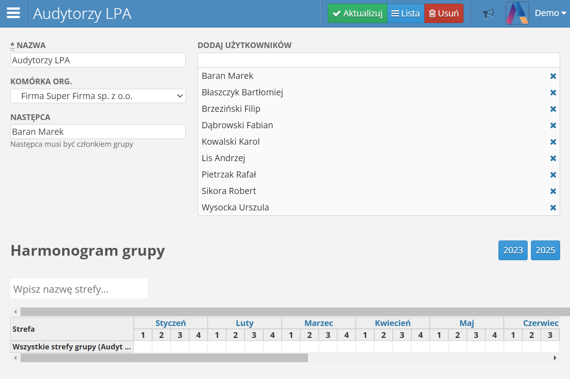Click the Aktualizuj update button
The height and width of the screenshot is (379, 570).
(357, 14)
